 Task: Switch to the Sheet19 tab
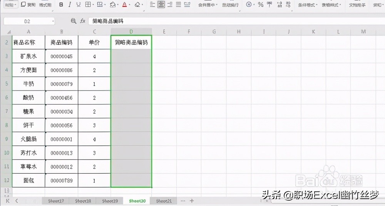click(x=110, y=201)
